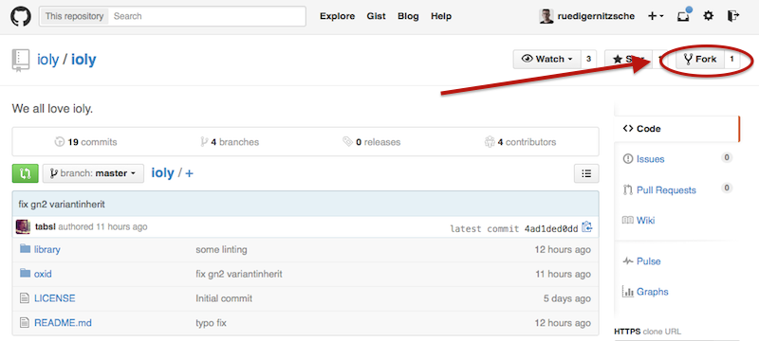Create new file with plus link

coord(189,173)
